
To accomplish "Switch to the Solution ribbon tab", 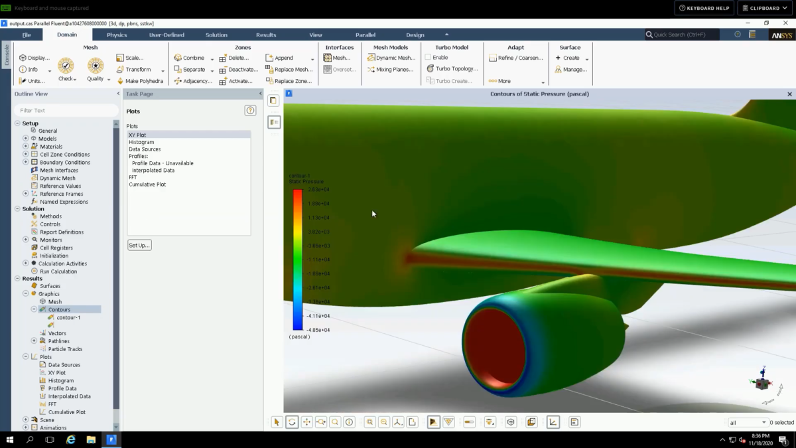I will pos(216,35).
